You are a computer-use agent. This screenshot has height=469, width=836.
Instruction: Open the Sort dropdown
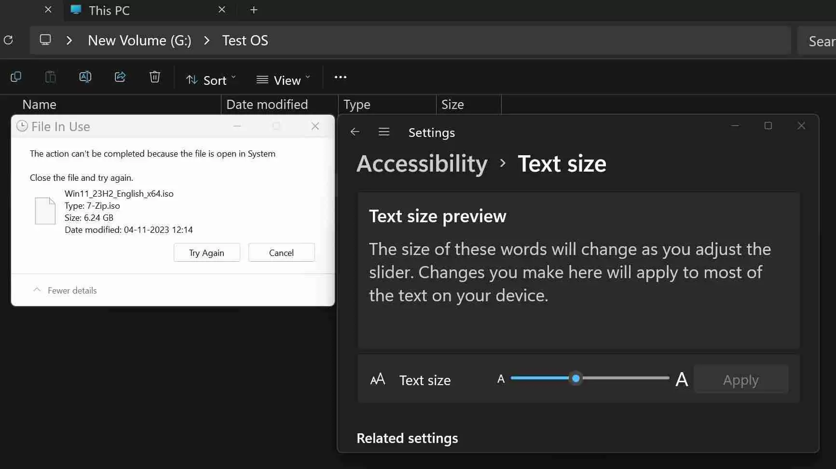pos(210,80)
